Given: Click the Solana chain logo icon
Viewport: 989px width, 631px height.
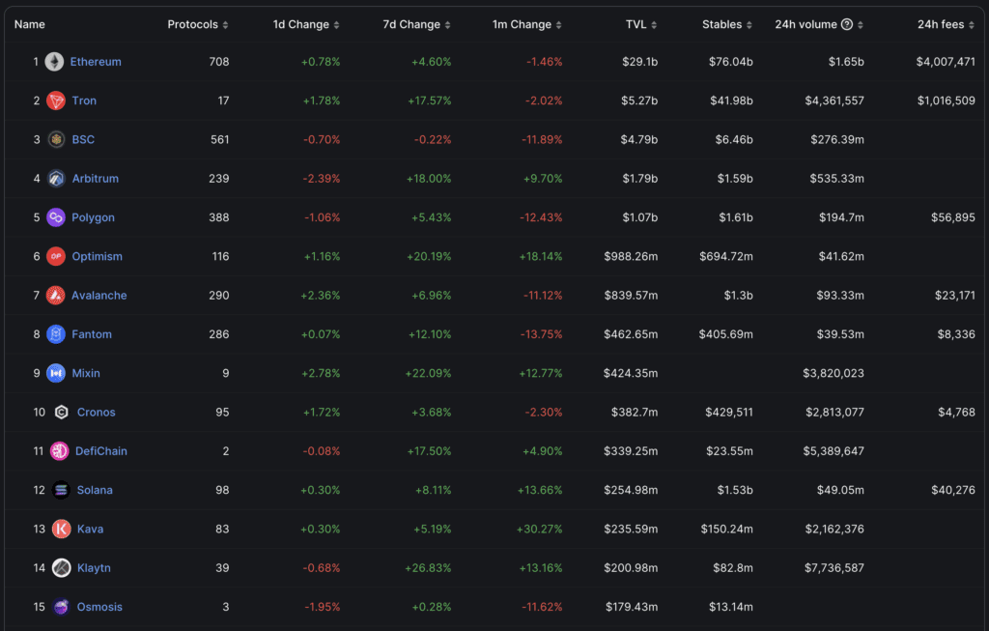Looking at the screenshot, I should point(61,490).
